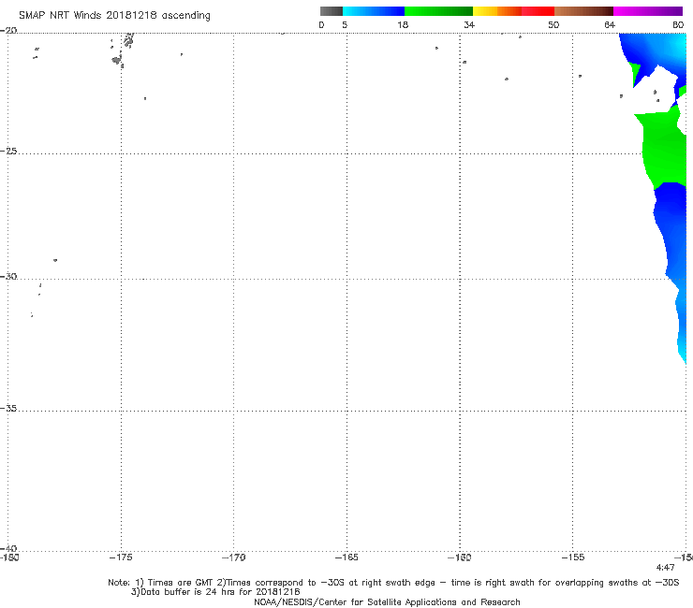Click the swath time stamp '4:47'

(665, 568)
